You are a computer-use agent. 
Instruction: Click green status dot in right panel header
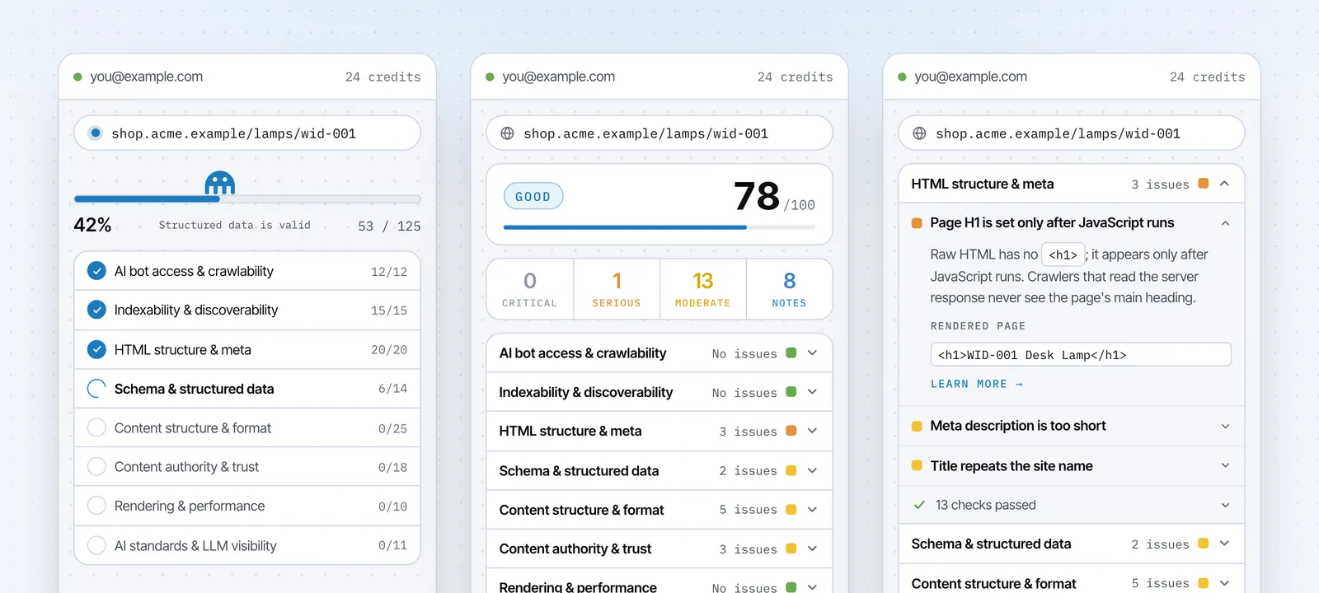coord(902,77)
